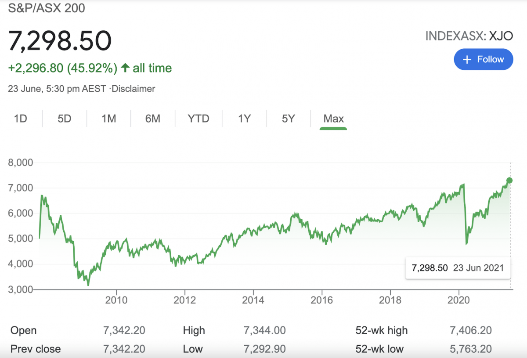Viewport: 527px width, 358px height.
Task: Click the 'all time' change period text
Action: pyautogui.click(x=152, y=68)
